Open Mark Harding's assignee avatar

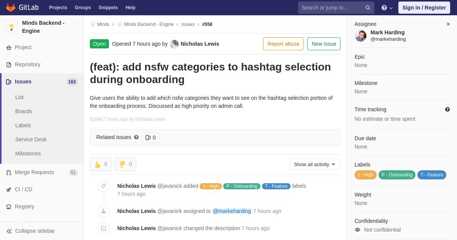361,36
